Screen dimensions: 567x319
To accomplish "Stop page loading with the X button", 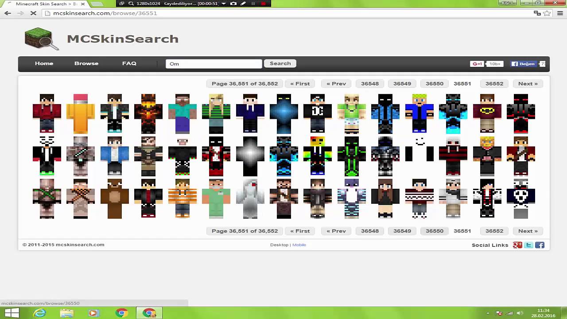I will click(34, 13).
